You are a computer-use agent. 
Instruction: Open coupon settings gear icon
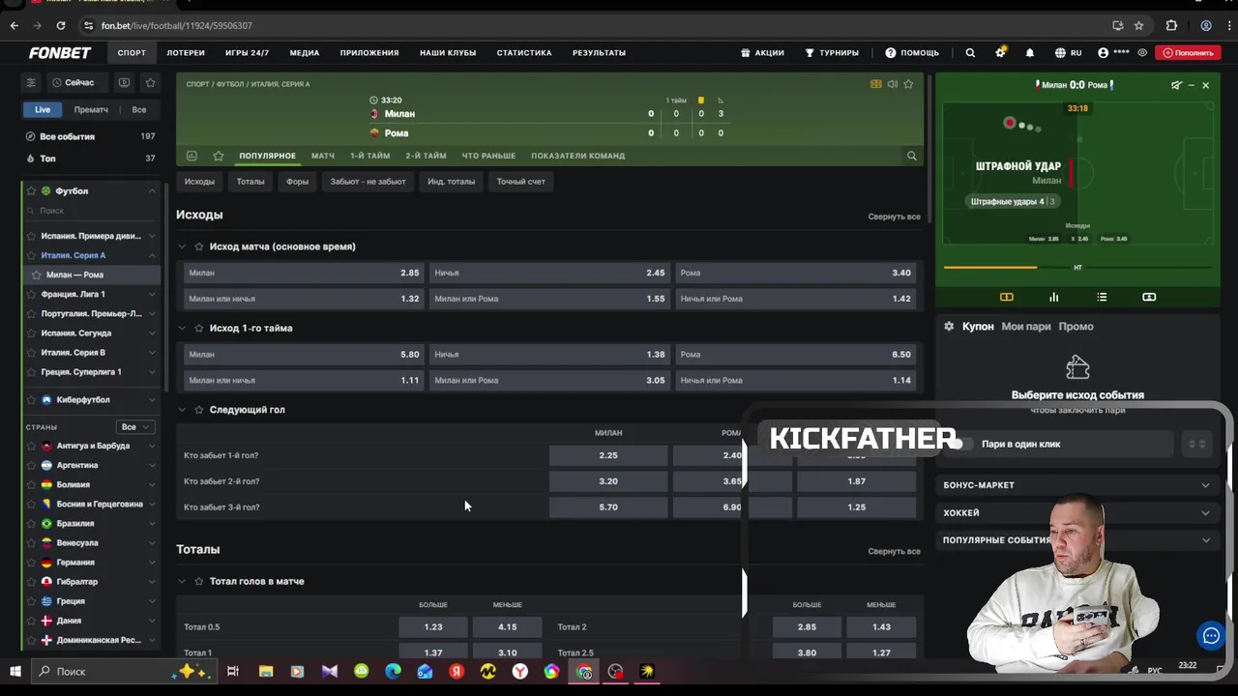pyautogui.click(x=949, y=327)
